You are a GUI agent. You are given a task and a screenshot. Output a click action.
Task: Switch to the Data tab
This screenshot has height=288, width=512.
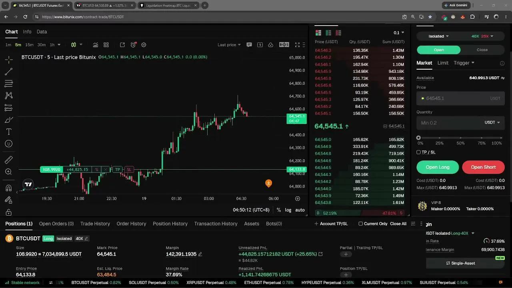coord(42,32)
